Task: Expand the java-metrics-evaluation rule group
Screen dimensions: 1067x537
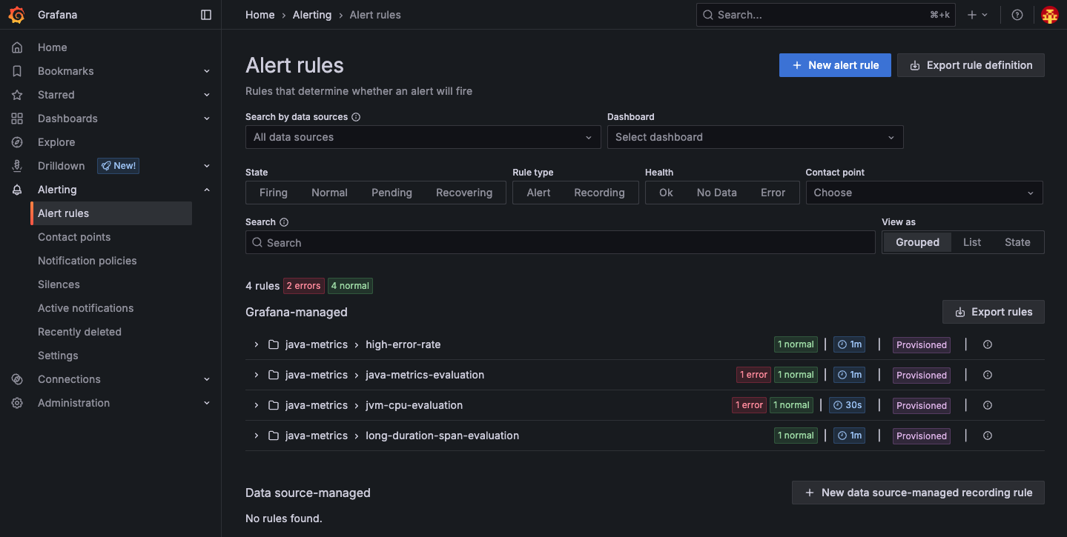Action: [x=257, y=375]
